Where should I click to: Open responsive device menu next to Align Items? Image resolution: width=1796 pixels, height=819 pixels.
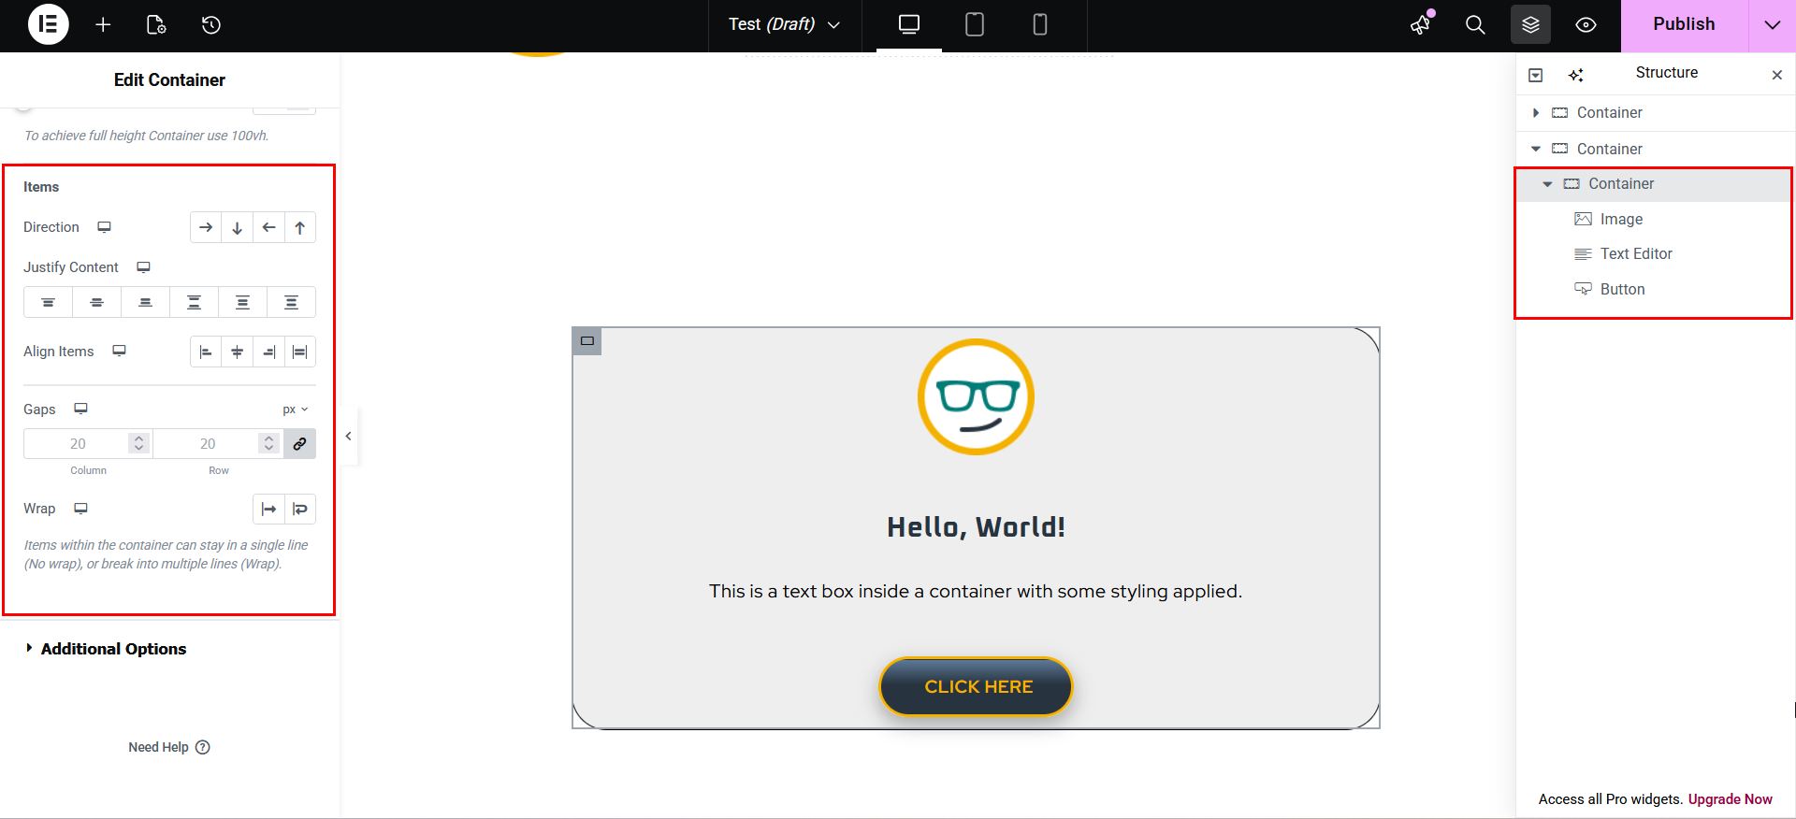(119, 351)
